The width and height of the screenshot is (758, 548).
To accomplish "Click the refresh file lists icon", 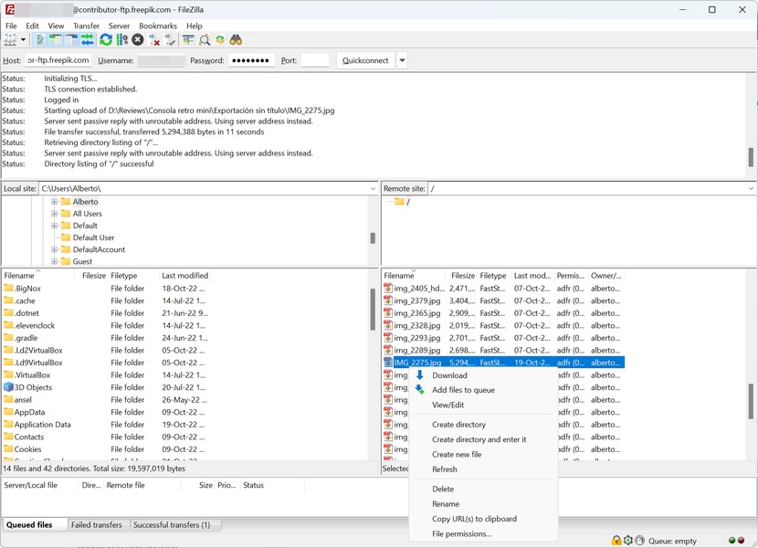I will coord(106,40).
